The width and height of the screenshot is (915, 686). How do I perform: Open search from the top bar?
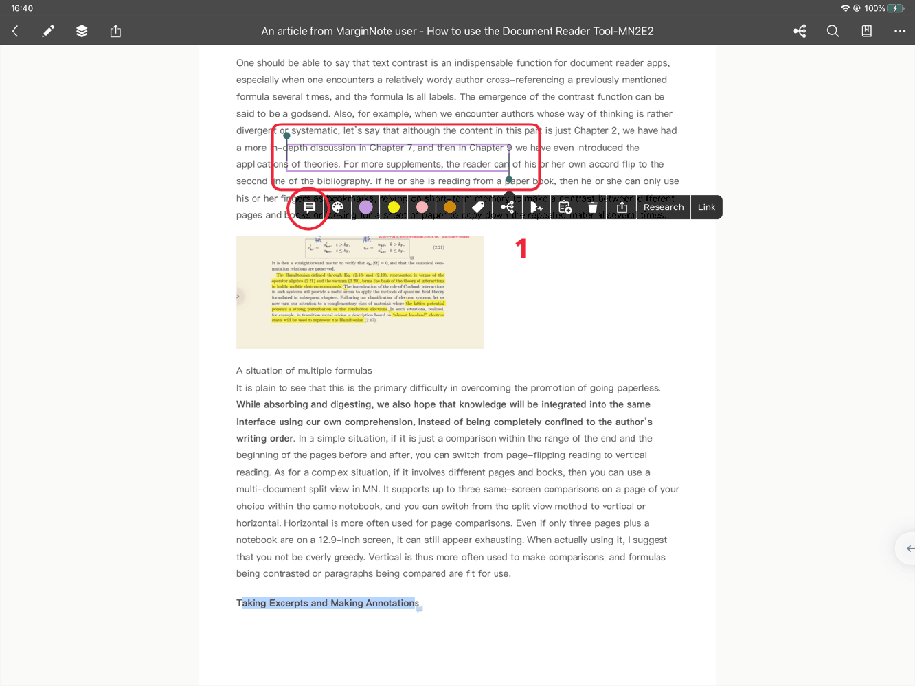coord(833,31)
